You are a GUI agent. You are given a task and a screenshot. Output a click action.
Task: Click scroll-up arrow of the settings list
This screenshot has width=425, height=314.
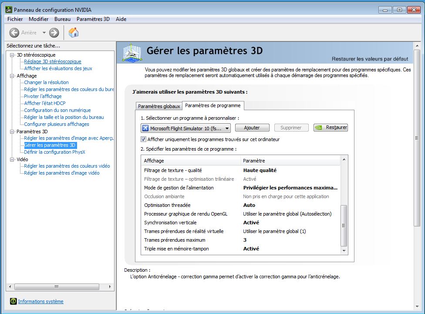tap(344, 159)
